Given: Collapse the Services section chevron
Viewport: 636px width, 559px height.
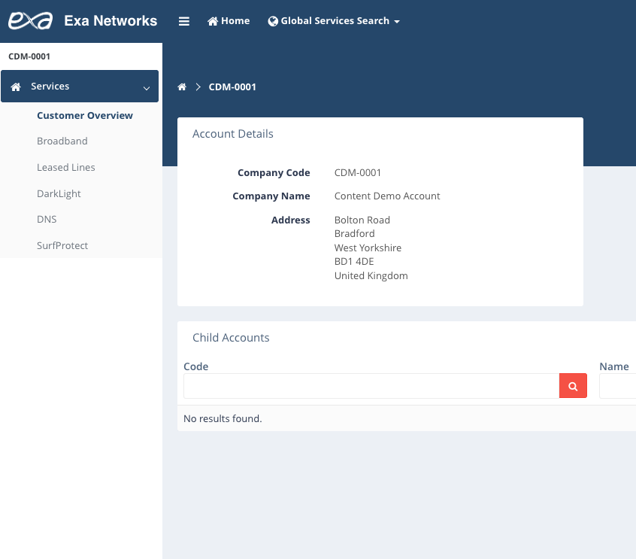Looking at the screenshot, I should tap(146, 88).
